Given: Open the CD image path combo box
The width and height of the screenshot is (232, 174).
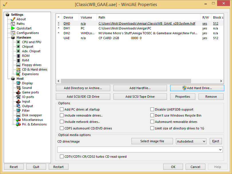Looking at the screenshot, I should pos(140,150).
